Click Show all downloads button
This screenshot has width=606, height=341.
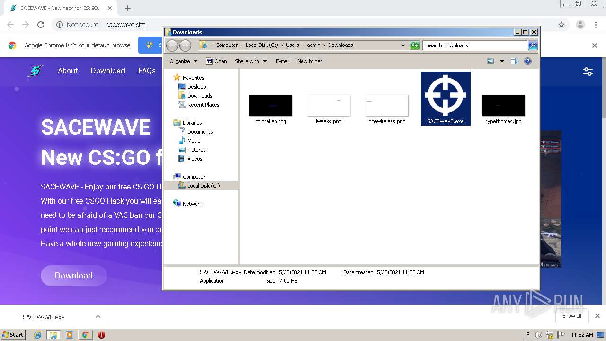click(572, 316)
